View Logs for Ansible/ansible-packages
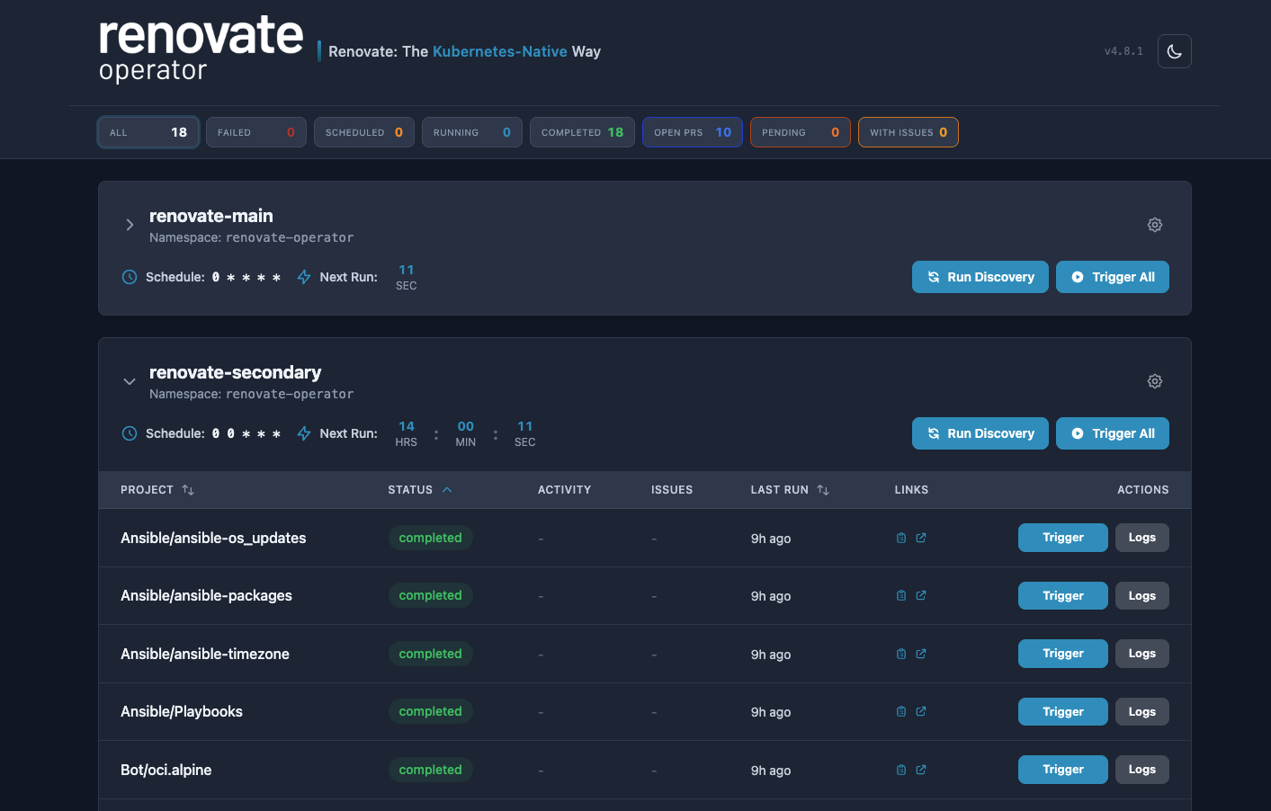 pos(1142,596)
